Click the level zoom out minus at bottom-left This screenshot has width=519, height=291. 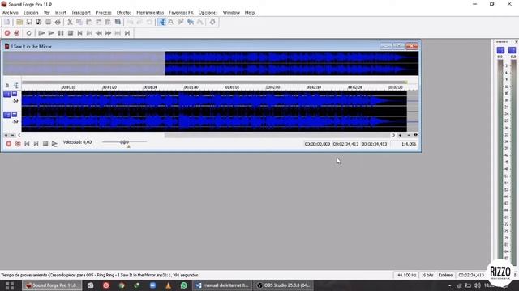click(13, 135)
